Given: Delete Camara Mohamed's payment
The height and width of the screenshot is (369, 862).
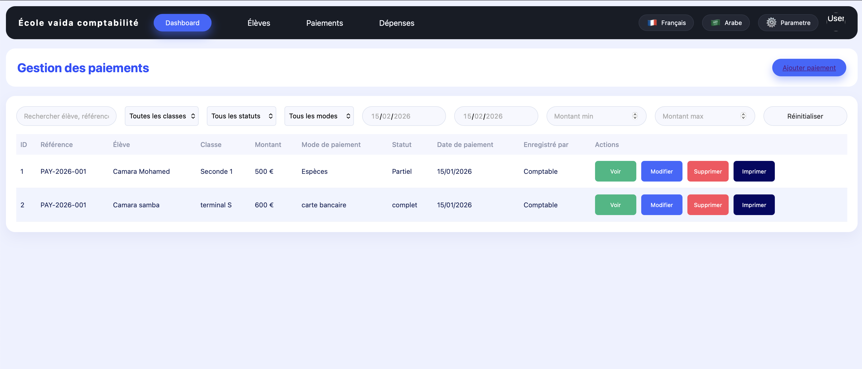Looking at the screenshot, I should point(708,171).
